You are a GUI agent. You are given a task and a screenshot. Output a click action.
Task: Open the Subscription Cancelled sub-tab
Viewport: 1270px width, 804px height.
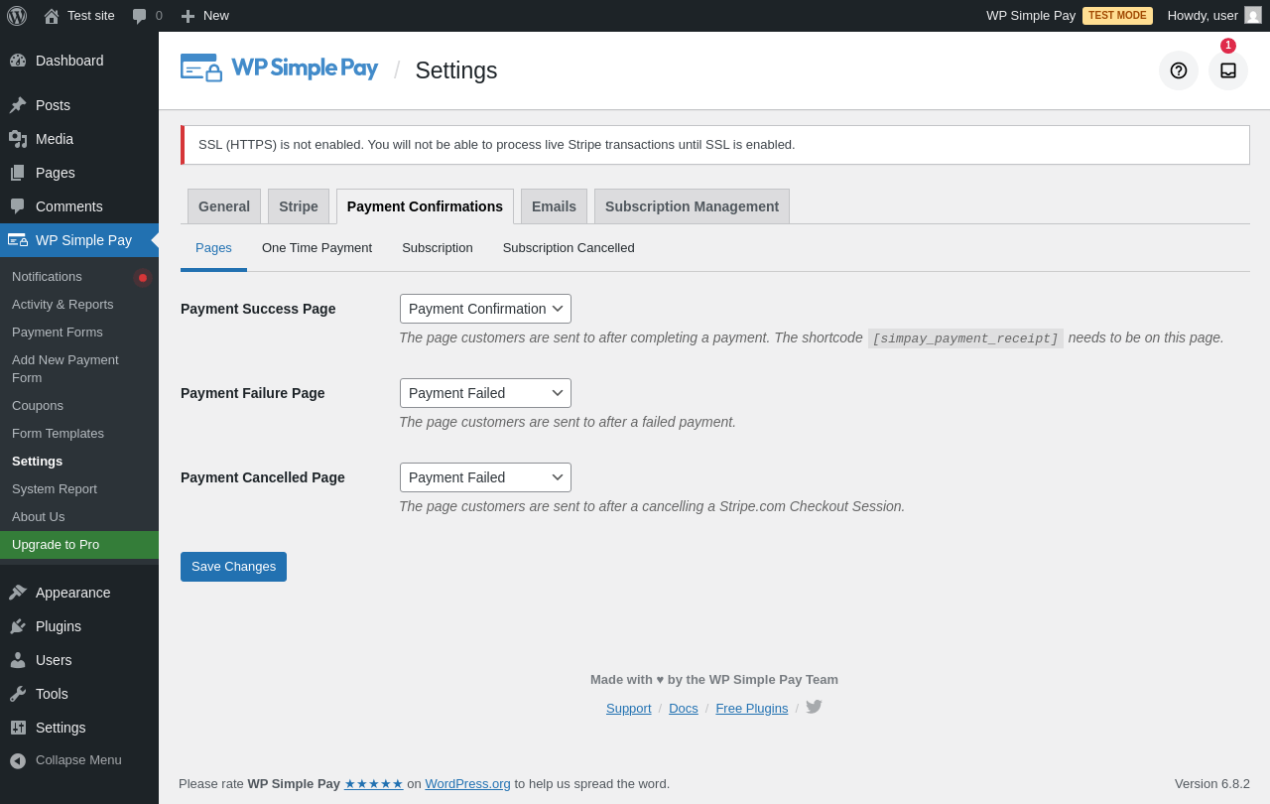pos(569,248)
